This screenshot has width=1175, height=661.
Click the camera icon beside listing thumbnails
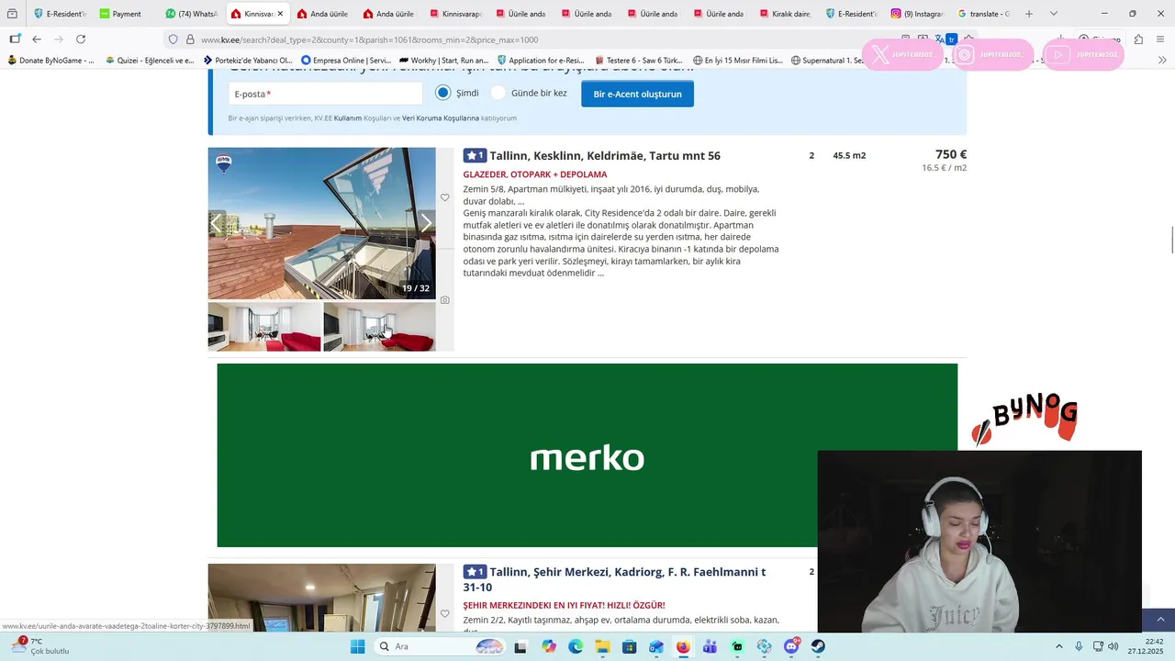(x=445, y=300)
